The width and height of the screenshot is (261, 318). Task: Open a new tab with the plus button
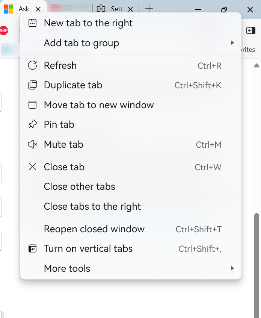click(149, 9)
